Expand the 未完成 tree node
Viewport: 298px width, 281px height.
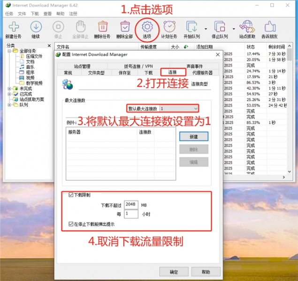[9, 89]
